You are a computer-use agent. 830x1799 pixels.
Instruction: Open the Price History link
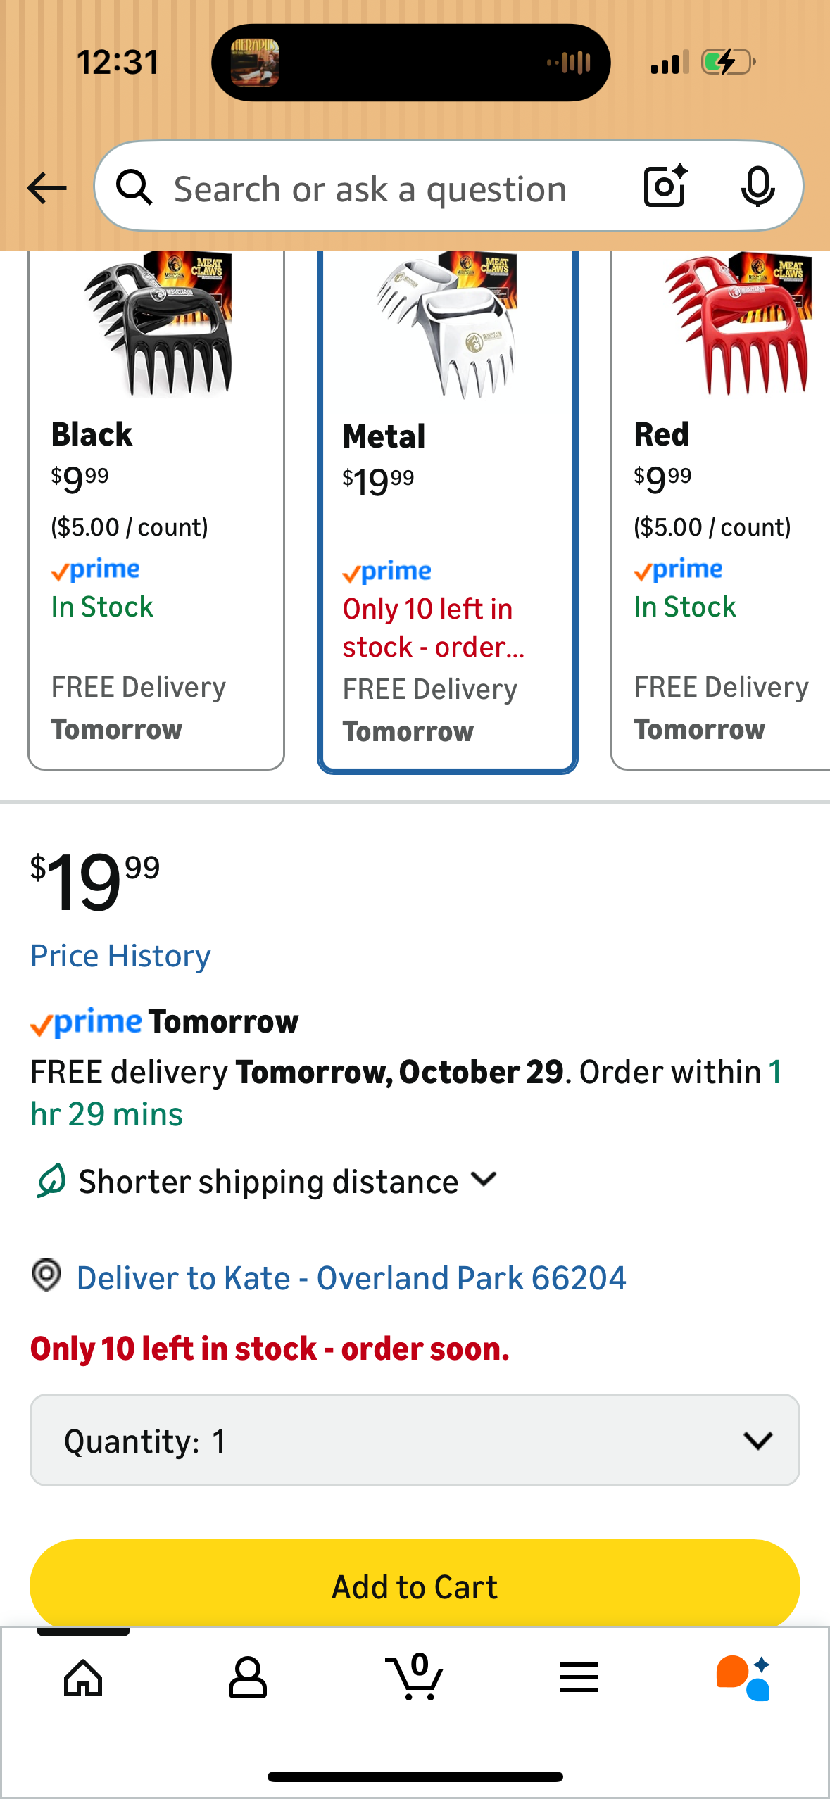point(120,956)
